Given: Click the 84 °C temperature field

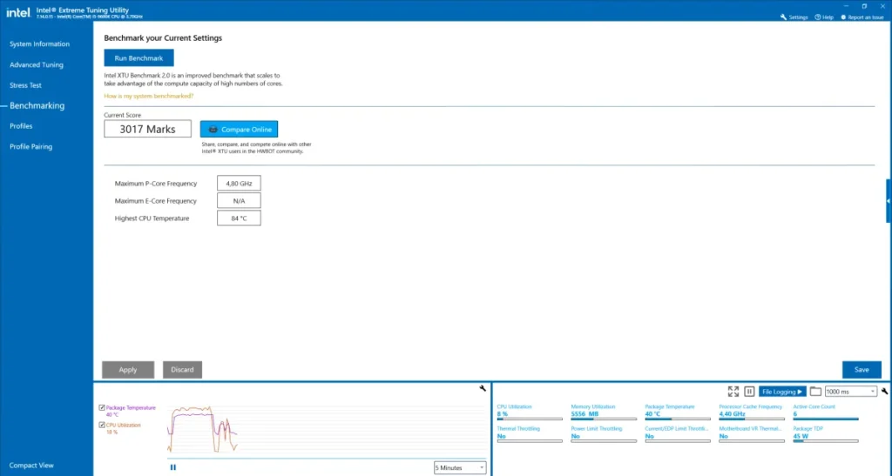Looking at the screenshot, I should pos(239,218).
